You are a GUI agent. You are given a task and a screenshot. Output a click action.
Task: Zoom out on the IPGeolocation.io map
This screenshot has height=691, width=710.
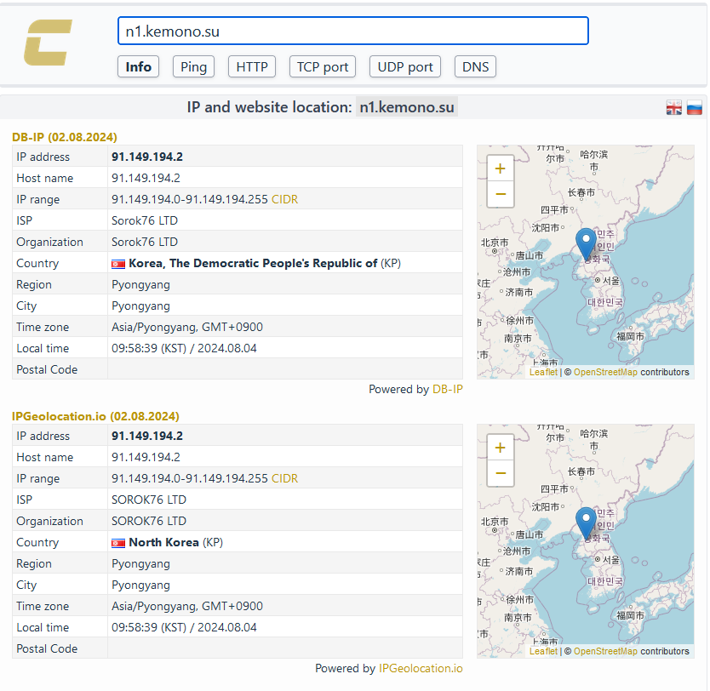(500, 474)
